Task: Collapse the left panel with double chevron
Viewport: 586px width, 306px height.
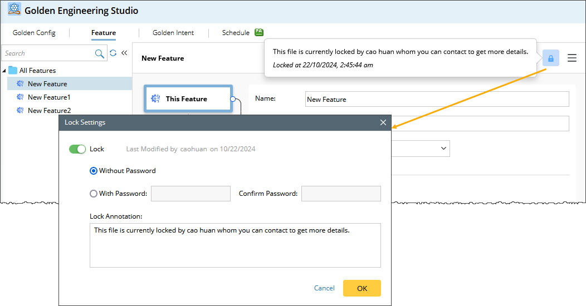Action: 124,53
